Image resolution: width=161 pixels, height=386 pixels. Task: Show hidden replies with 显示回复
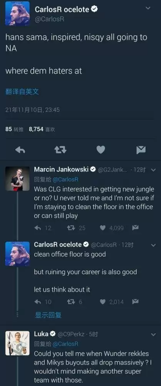[48, 315]
